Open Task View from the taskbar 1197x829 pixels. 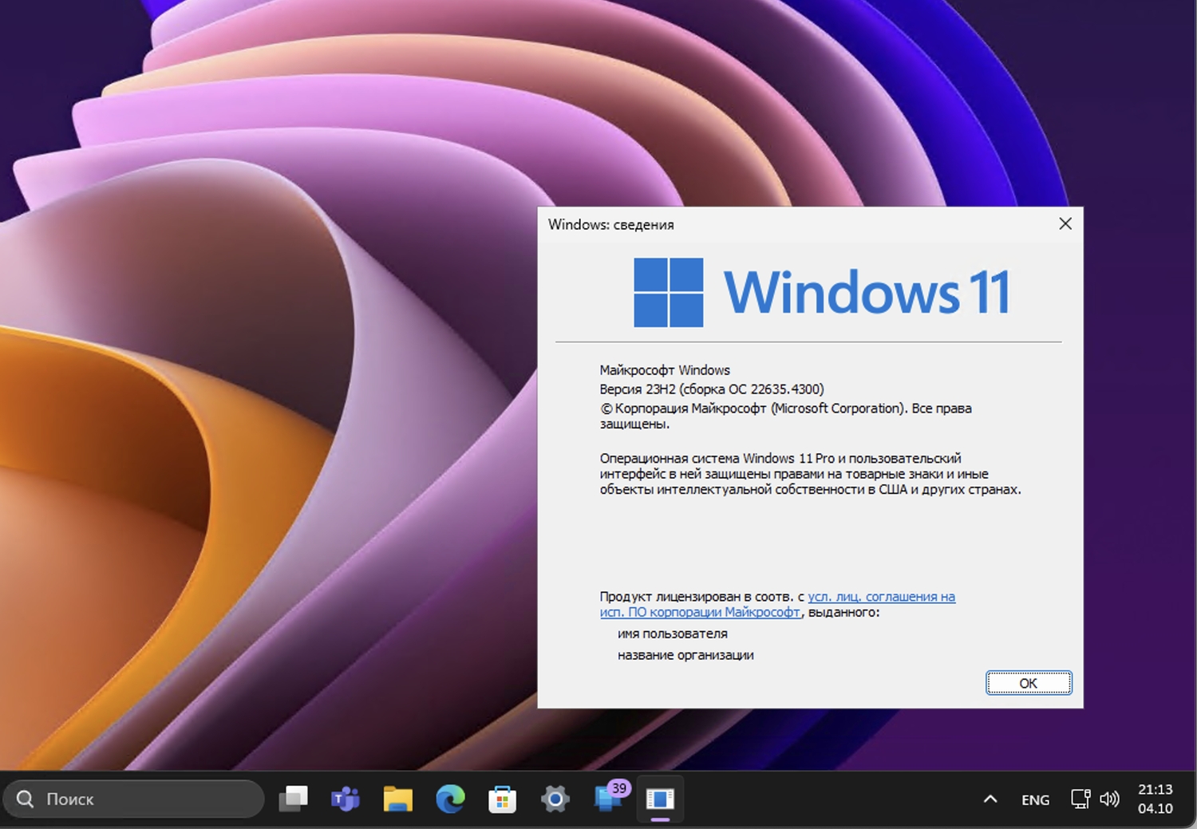[x=294, y=799]
